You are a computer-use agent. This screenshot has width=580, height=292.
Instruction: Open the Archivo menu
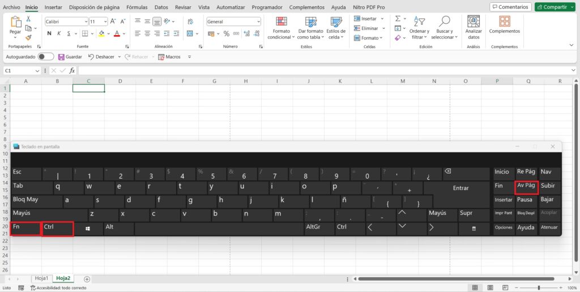click(x=11, y=7)
